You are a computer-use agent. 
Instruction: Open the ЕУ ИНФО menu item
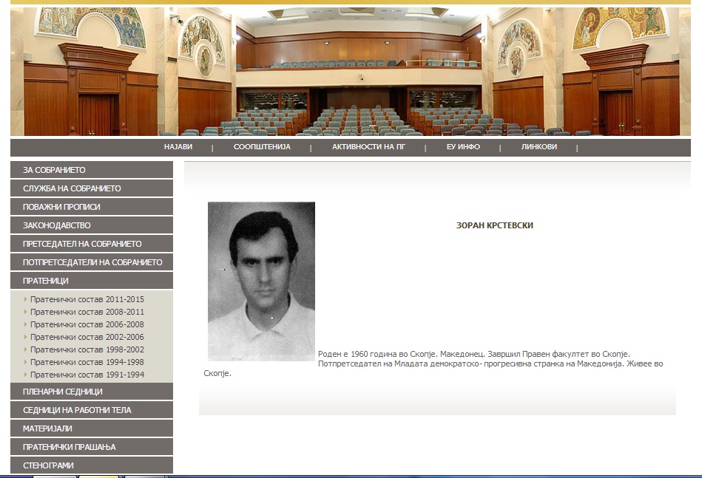click(463, 147)
